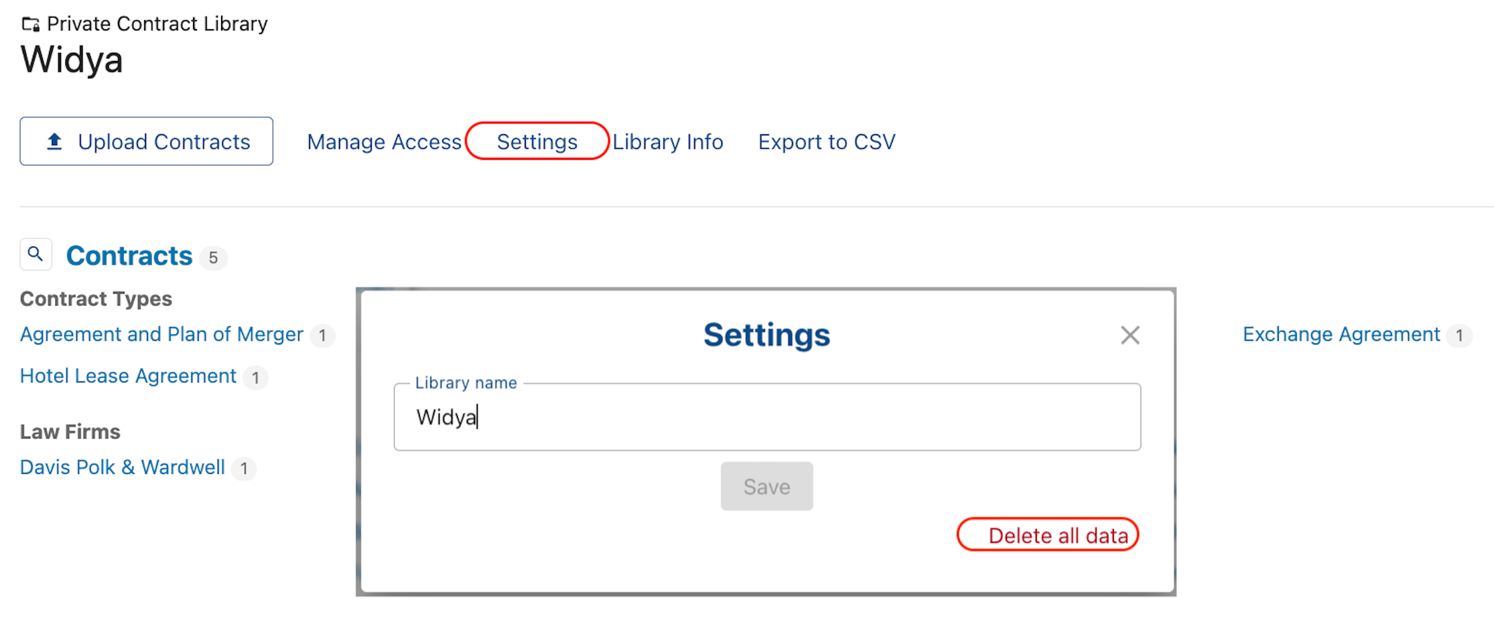Close the Settings dialog with X
Image resolution: width=1494 pixels, height=618 pixels.
(x=1130, y=335)
